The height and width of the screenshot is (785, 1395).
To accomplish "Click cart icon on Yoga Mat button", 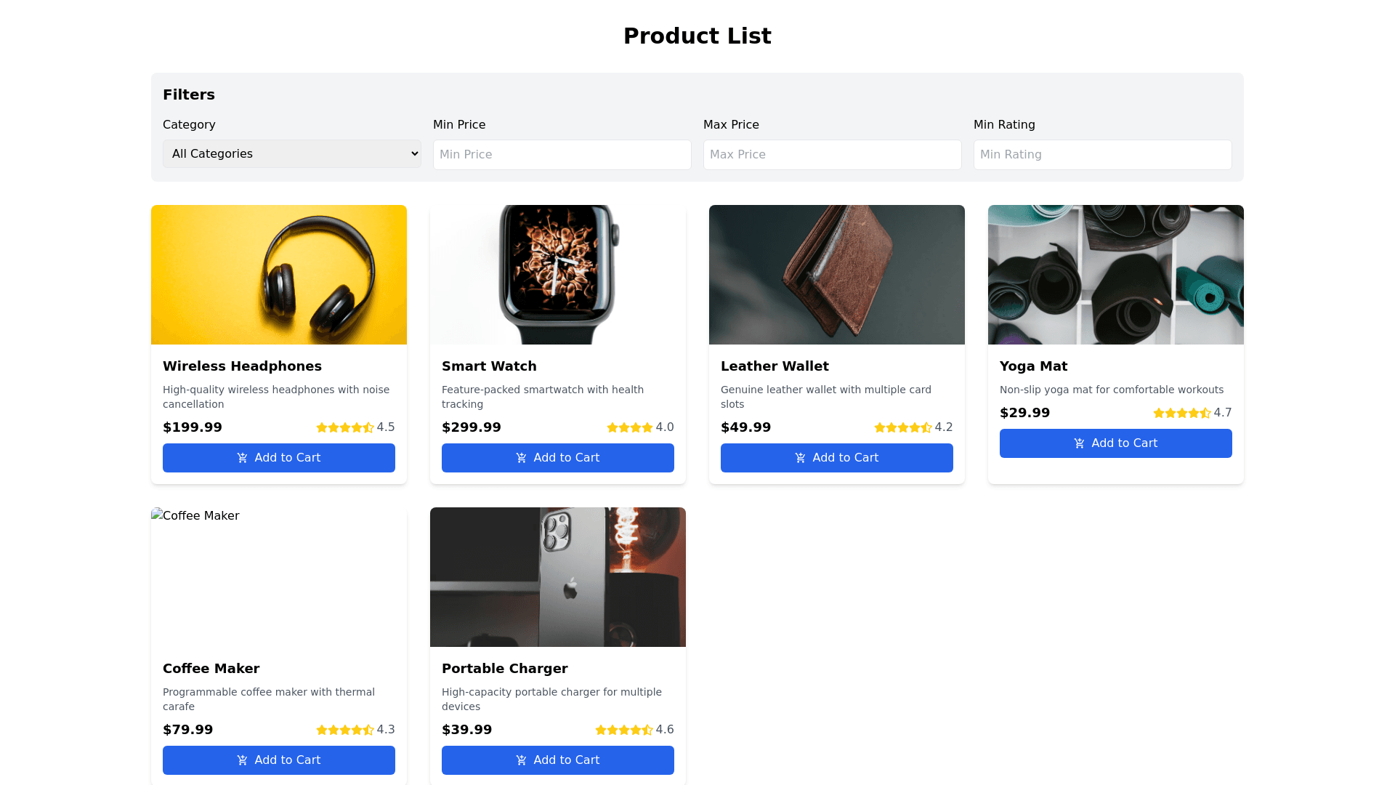I will click(x=1079, y=443).
